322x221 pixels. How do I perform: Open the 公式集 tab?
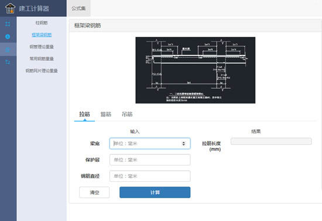(x=78, y=8)
